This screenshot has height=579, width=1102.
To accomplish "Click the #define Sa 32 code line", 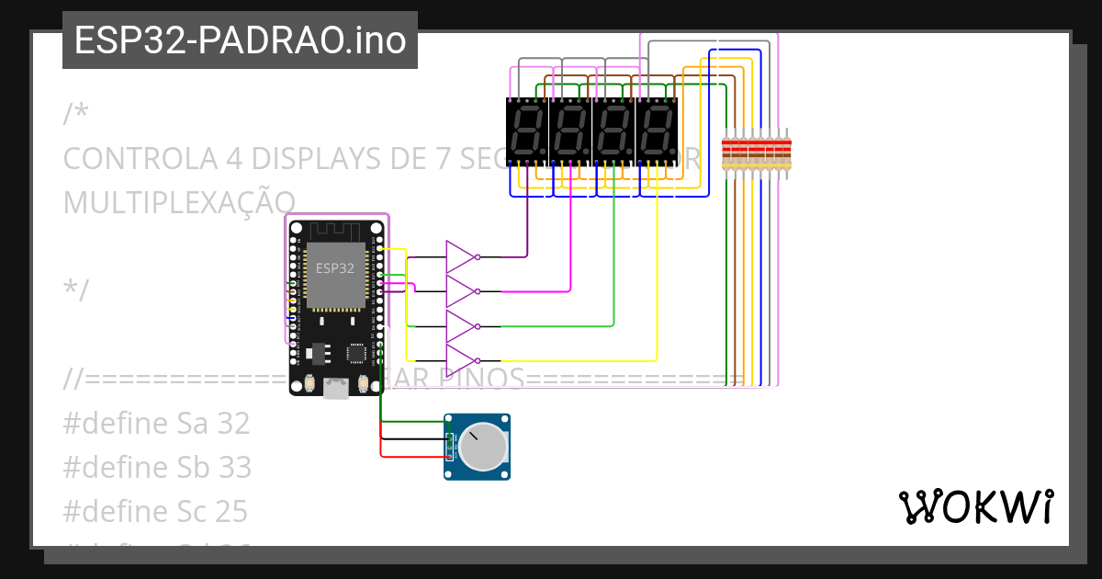I will (x=156, y=424).
